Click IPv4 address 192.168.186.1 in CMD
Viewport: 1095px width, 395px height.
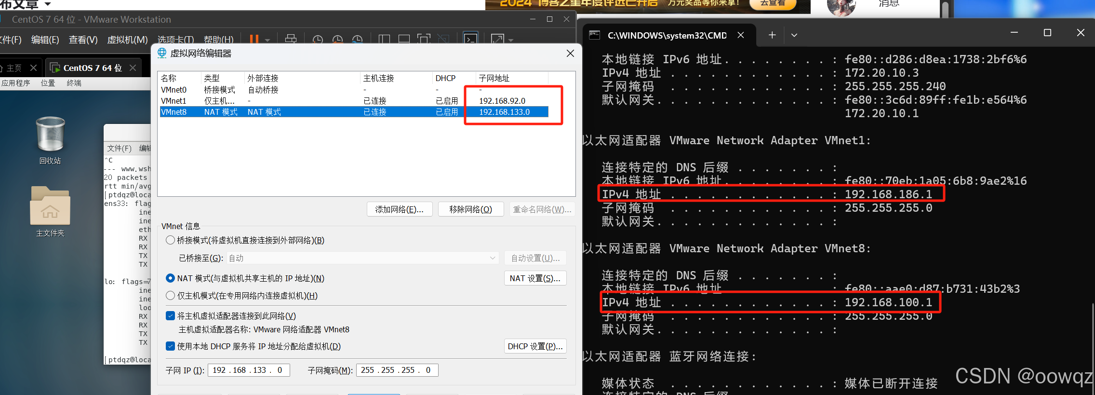tap(888, 194)
